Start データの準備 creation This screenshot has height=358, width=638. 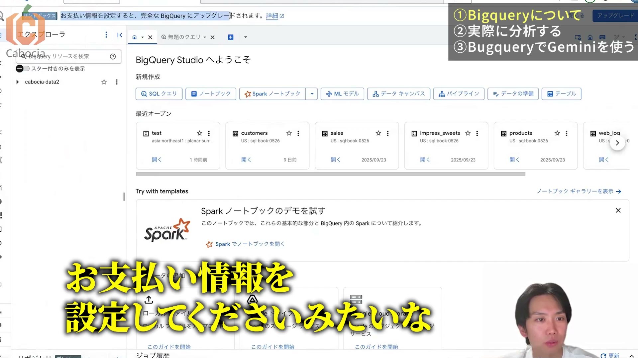513,94
